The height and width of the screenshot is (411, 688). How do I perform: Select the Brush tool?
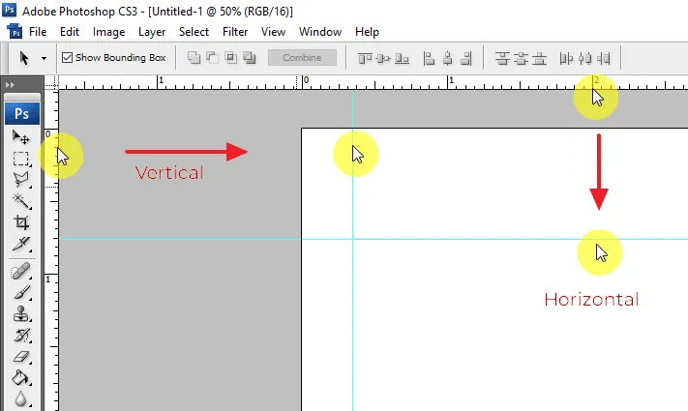pyautogui.click(x=20, y=293)
